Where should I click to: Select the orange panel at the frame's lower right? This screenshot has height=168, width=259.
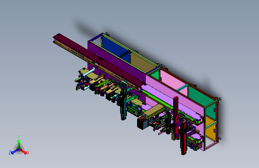click(x=211, y=129)
